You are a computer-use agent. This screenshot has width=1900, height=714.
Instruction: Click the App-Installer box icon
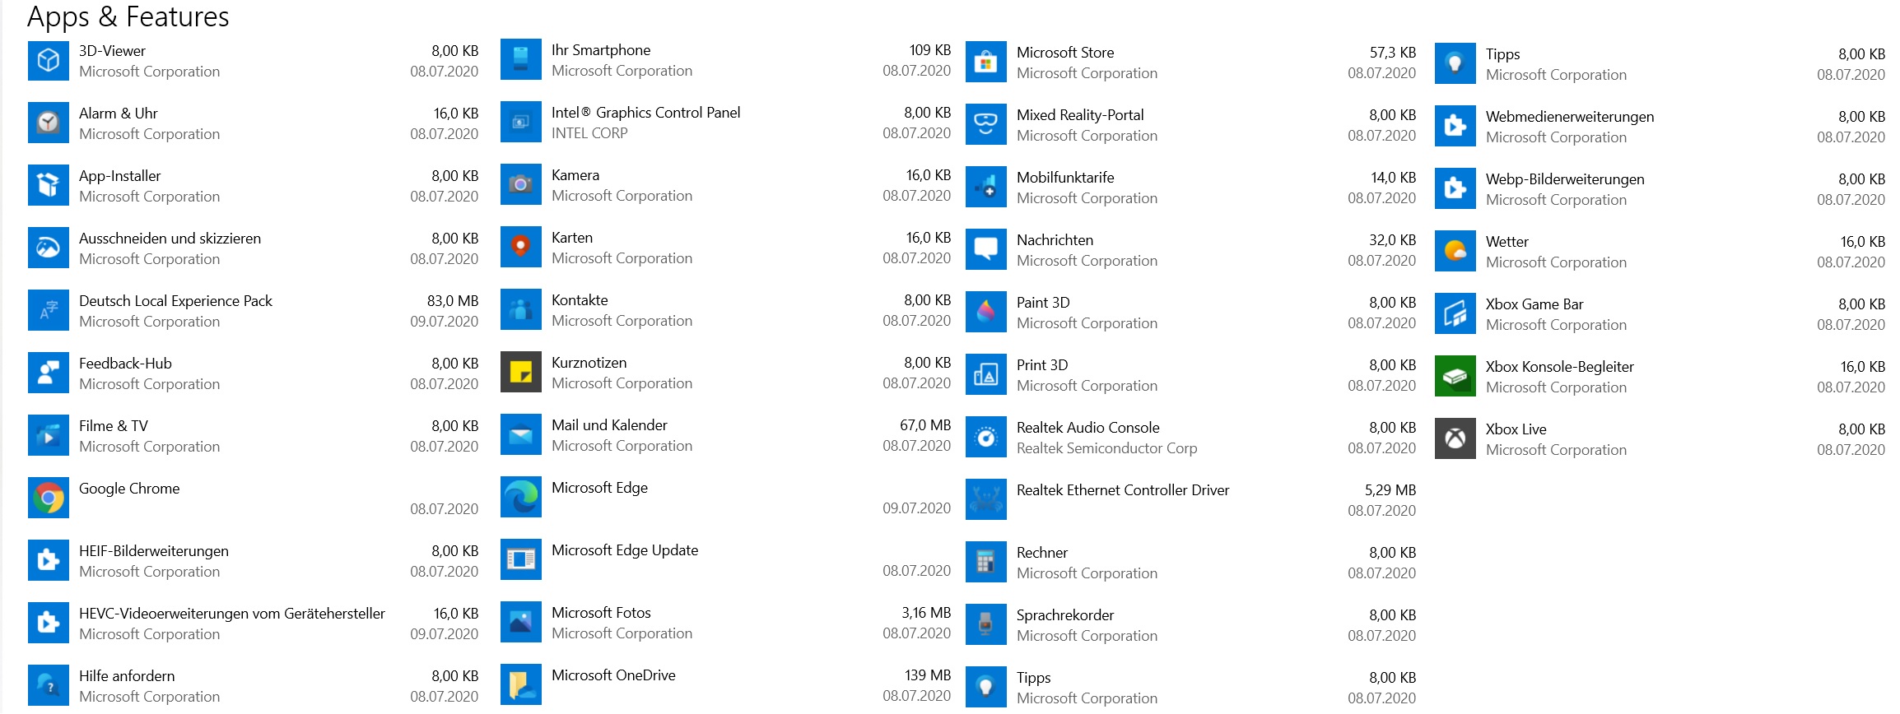[49, 185]
